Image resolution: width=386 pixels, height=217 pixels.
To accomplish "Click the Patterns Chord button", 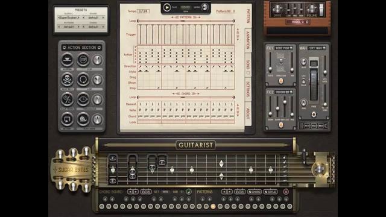I will click(255, 192).
